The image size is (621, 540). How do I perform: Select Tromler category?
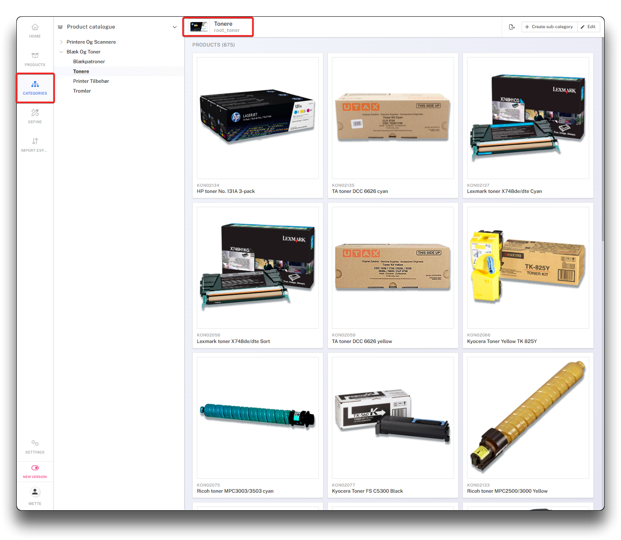click(82, 91)
